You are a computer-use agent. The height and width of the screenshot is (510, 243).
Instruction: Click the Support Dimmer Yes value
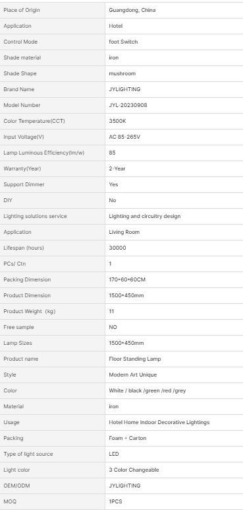coord(113,184)
